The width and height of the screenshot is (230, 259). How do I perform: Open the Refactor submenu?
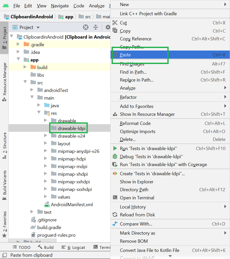pyautogui.click(x=170, y=97)
